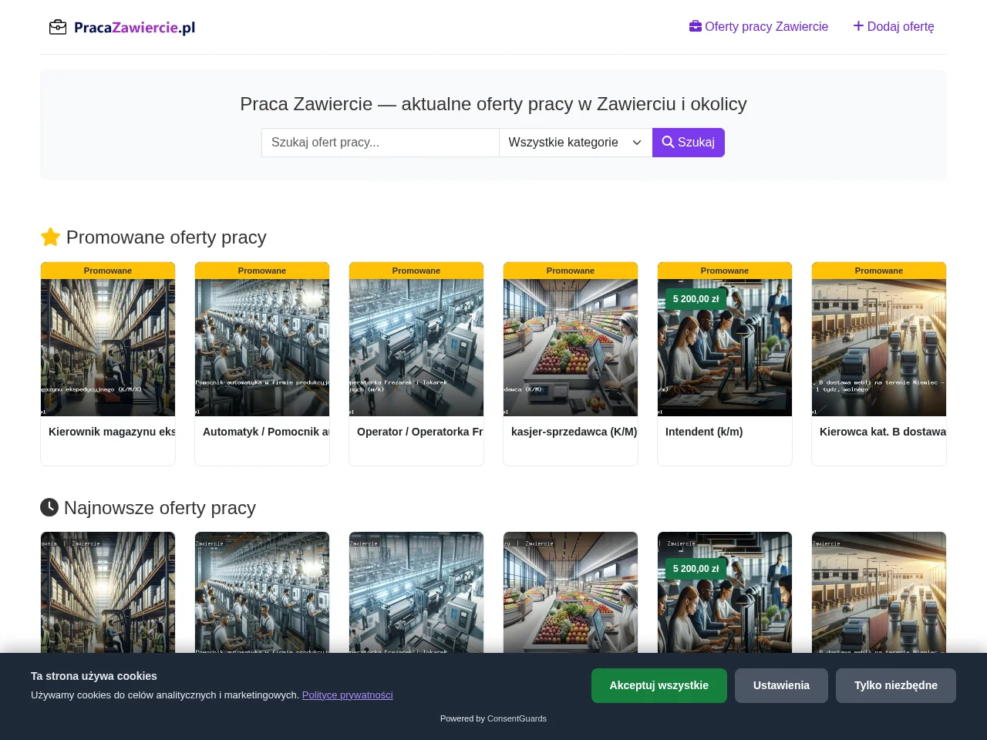987x740 pixels.
Task: Click the briefcase icon beside Oferty pracy
Action: (x=696, y=26)
